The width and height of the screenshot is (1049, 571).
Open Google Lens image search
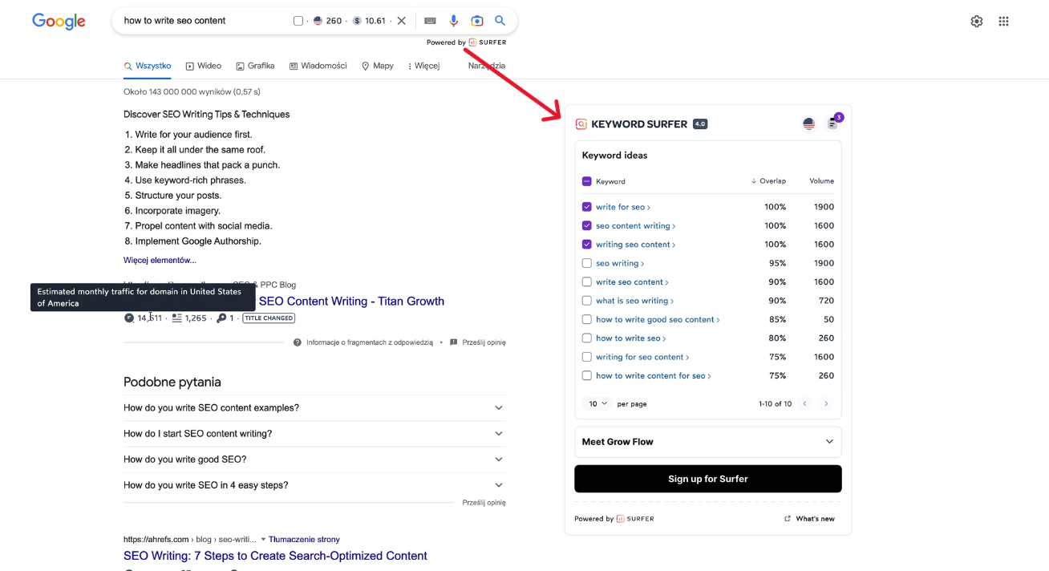(477, 21)
